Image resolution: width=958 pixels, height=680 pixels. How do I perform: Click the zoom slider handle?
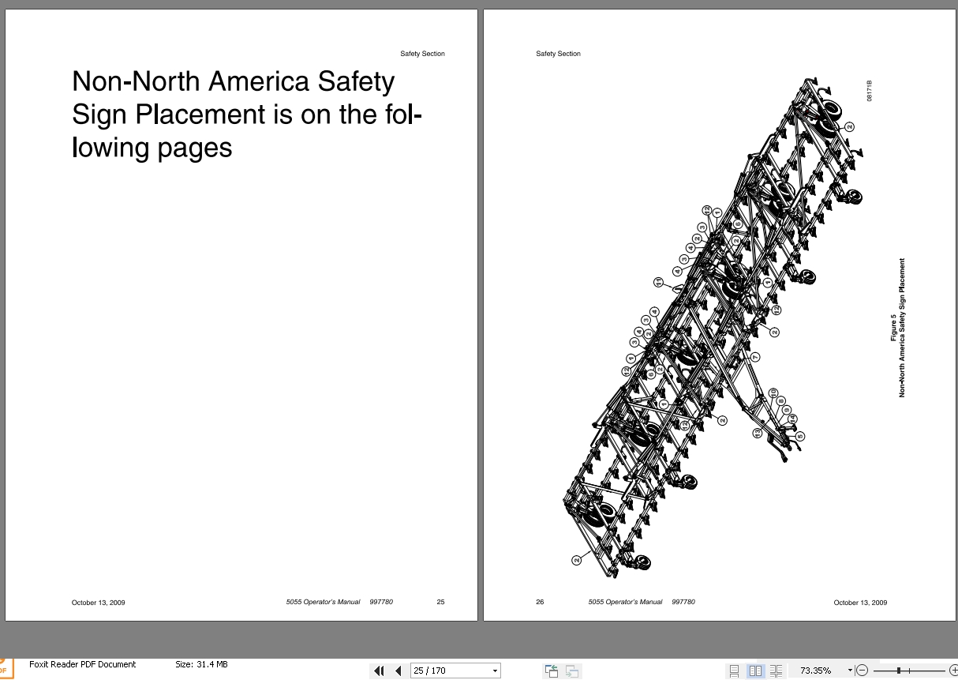899,671
